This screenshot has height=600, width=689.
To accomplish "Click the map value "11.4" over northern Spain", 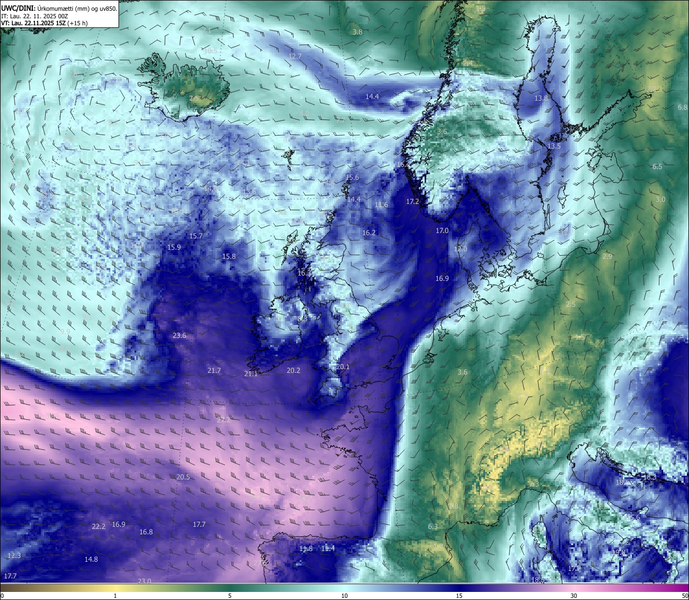I will pos(328,548).
